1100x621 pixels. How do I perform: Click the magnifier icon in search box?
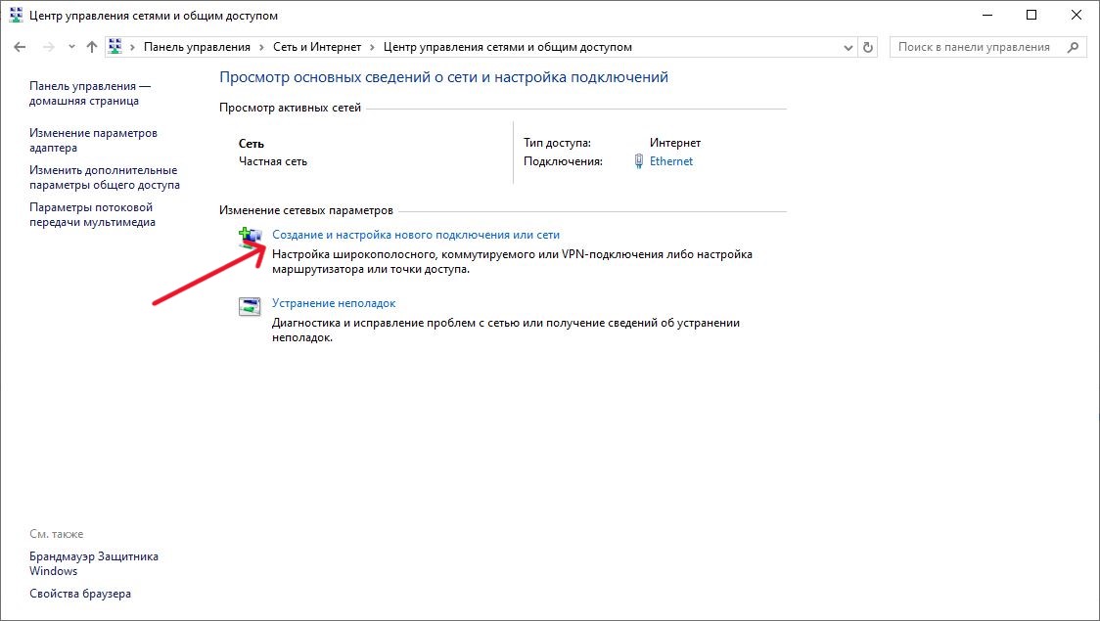1074,47
